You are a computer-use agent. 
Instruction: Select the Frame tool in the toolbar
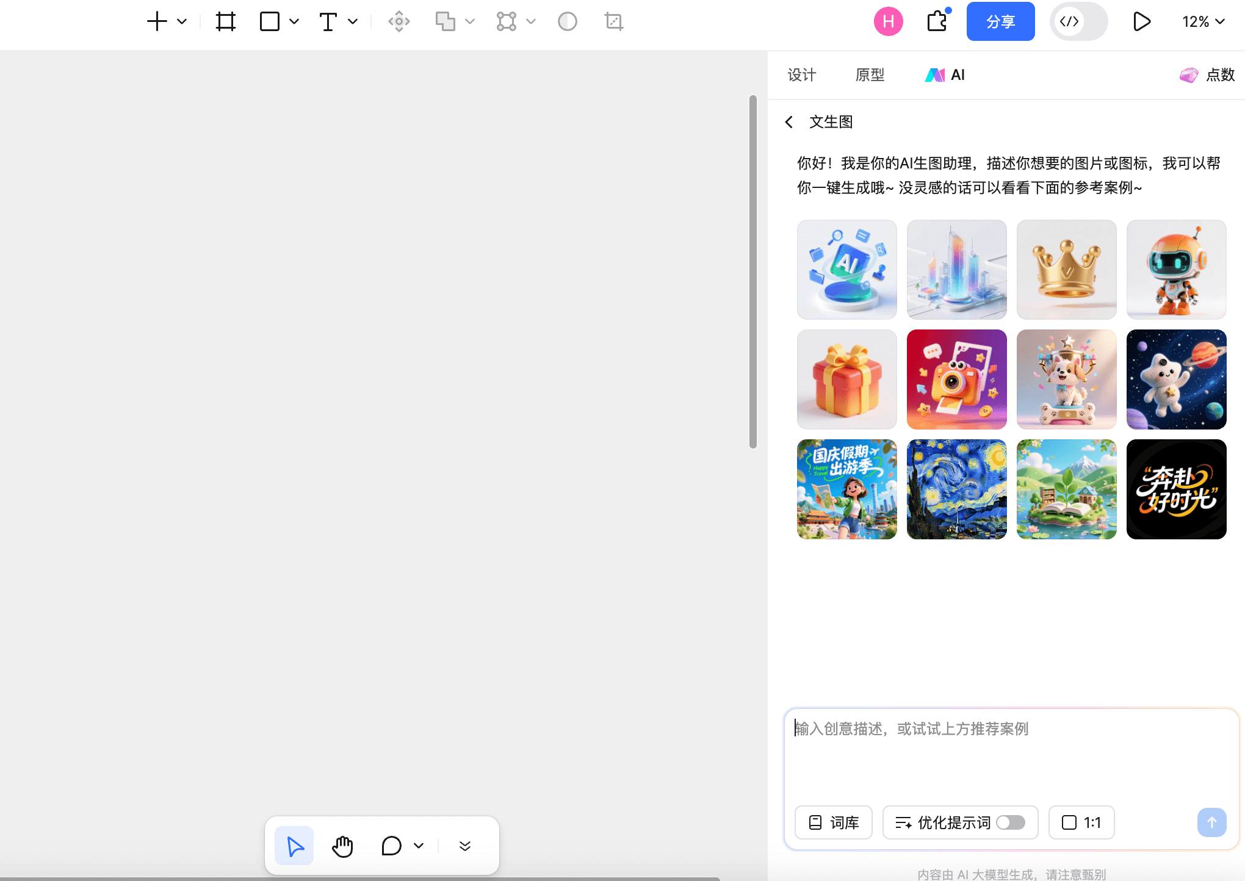click(225, 21)
